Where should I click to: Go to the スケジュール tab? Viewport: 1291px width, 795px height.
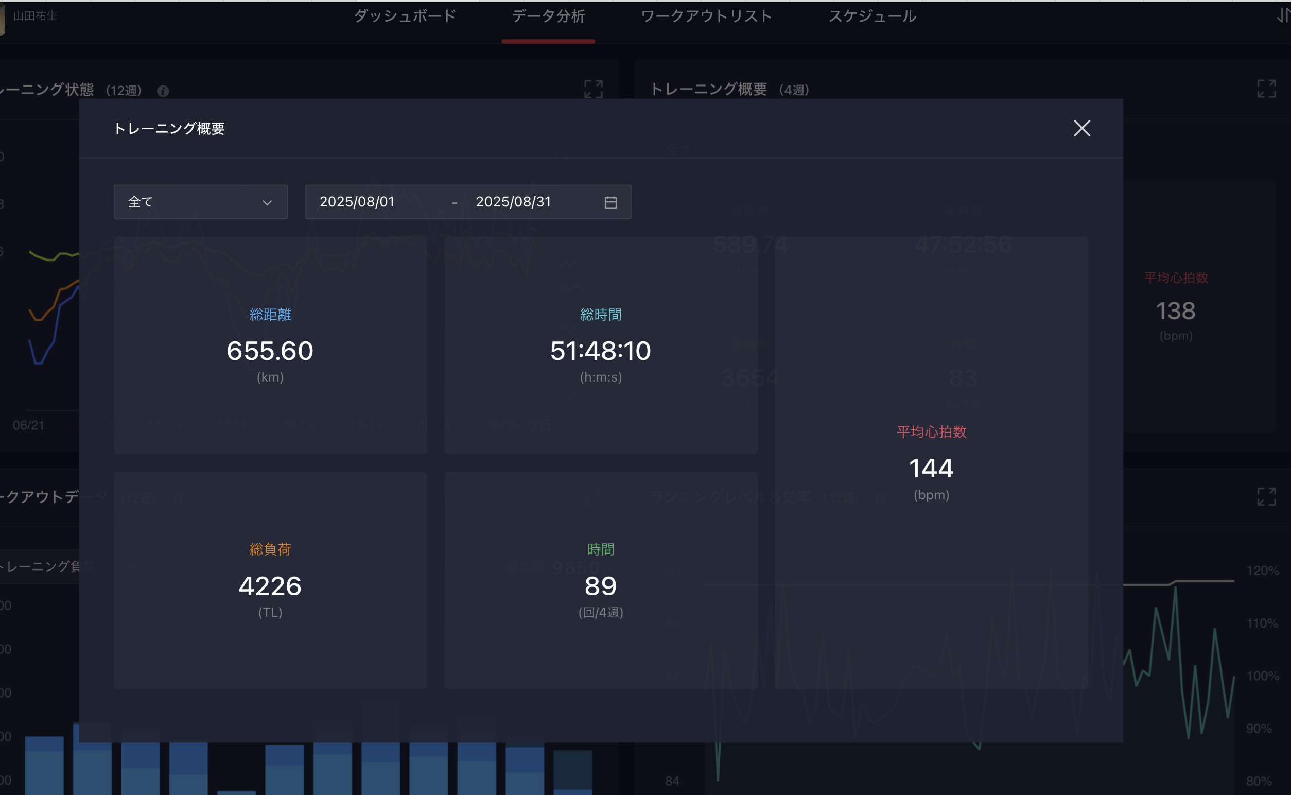872,16
